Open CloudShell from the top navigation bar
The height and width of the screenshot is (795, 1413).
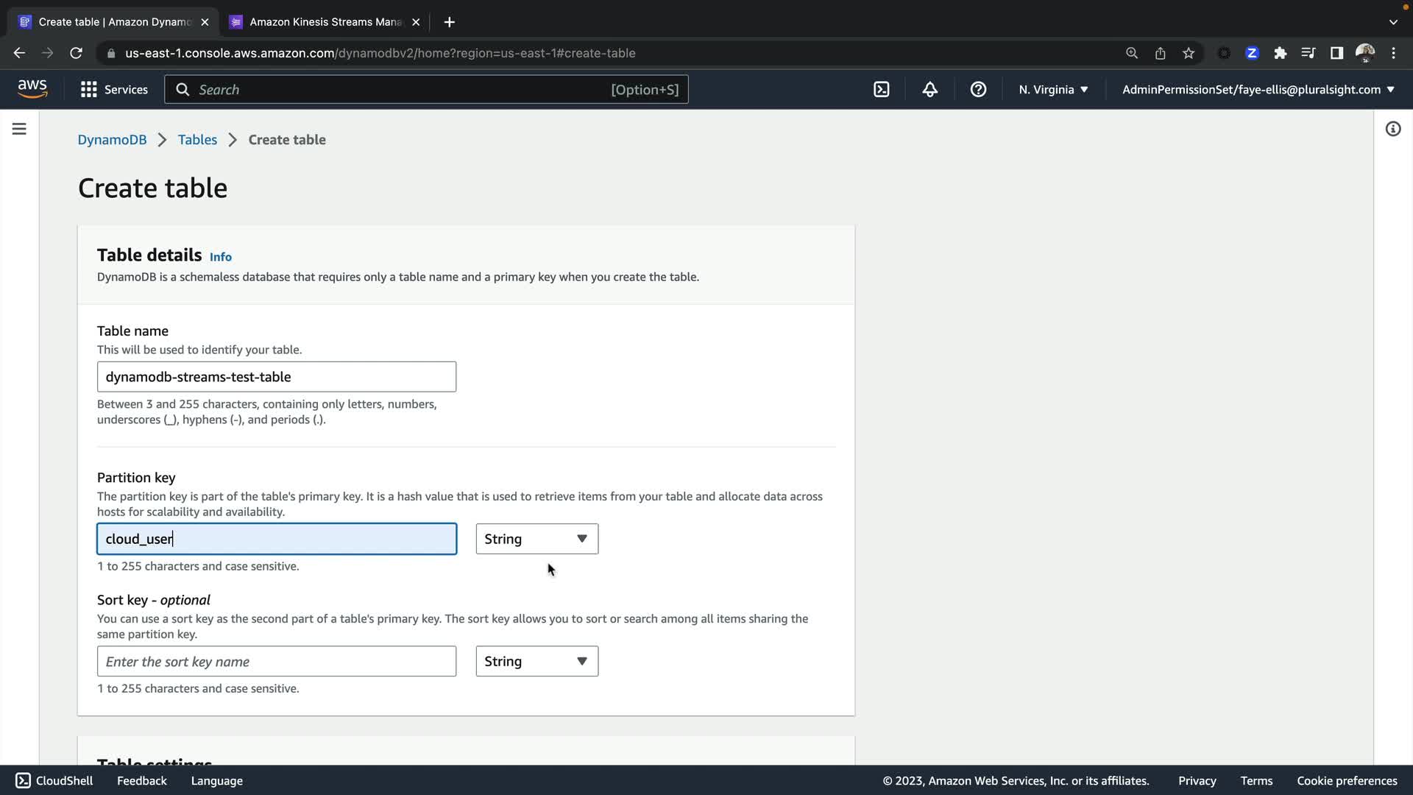coord(881,90)
